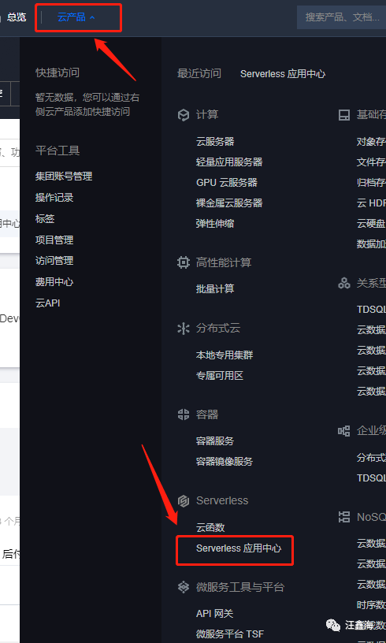
Task: Click the Serverless category hexagon icon
Action: 184,500
